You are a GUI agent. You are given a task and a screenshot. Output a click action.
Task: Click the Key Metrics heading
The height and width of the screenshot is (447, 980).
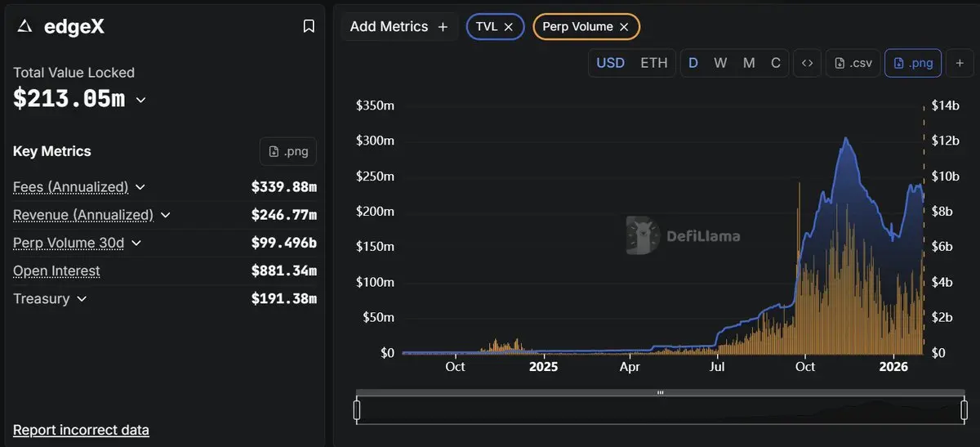52,151
